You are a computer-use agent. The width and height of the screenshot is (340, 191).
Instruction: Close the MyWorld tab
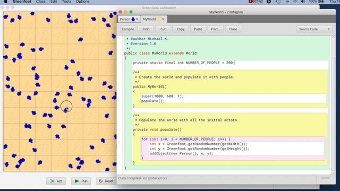163,19
